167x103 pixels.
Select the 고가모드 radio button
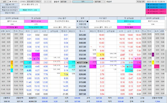(19, 2)
